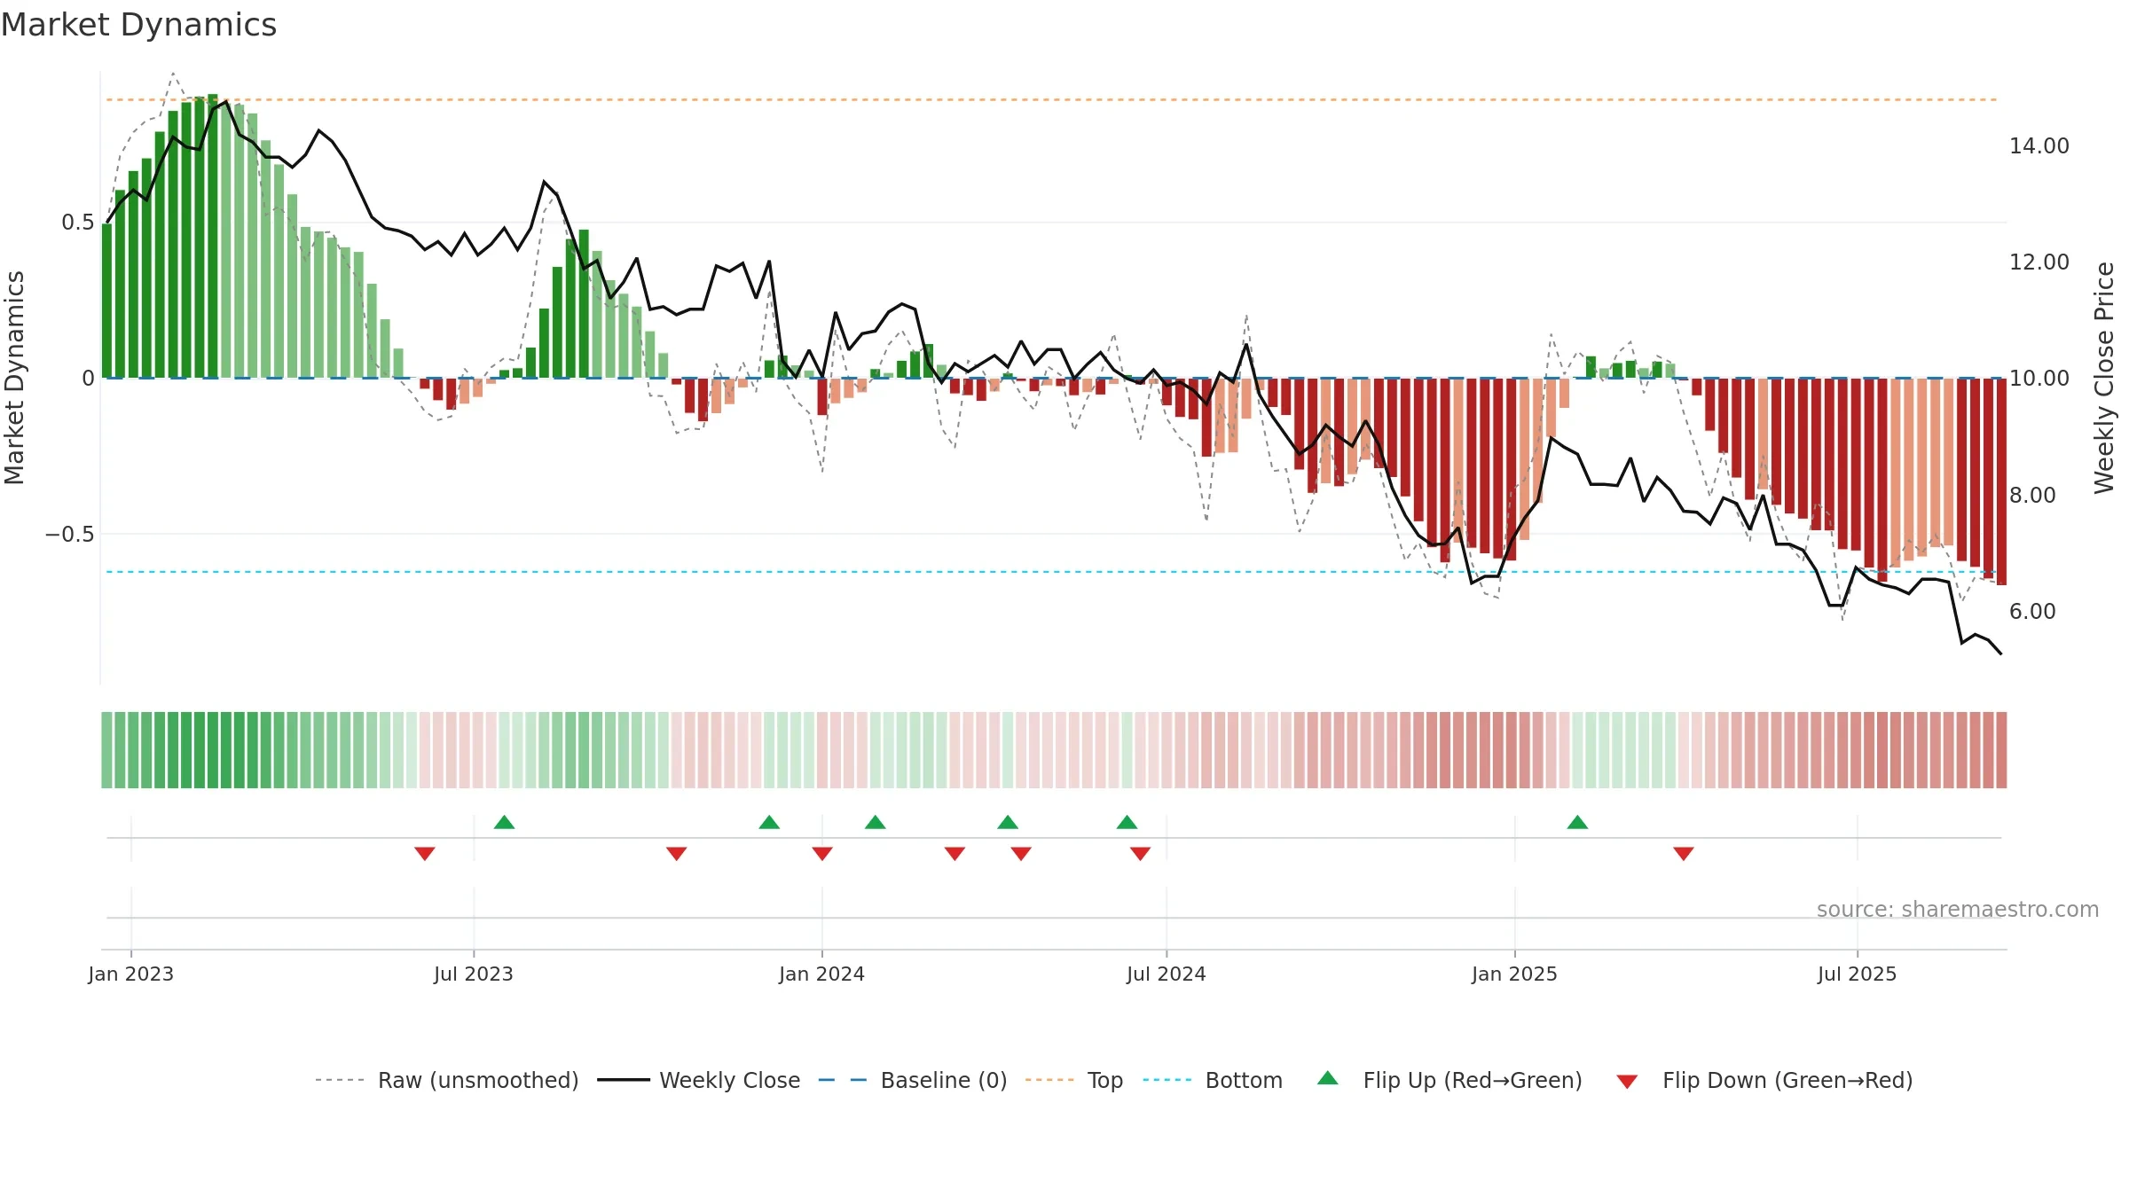The image size is (2129, 1197).
Task: Click the flip-down marker at Jan 2024
Action: click(822, 854)
